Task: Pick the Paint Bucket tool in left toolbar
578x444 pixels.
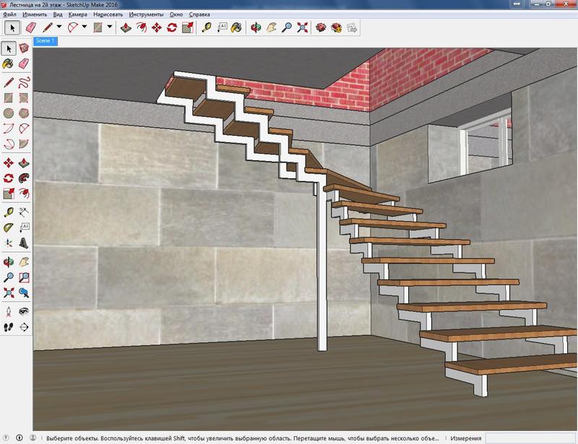Action: (x=9, y=64)
